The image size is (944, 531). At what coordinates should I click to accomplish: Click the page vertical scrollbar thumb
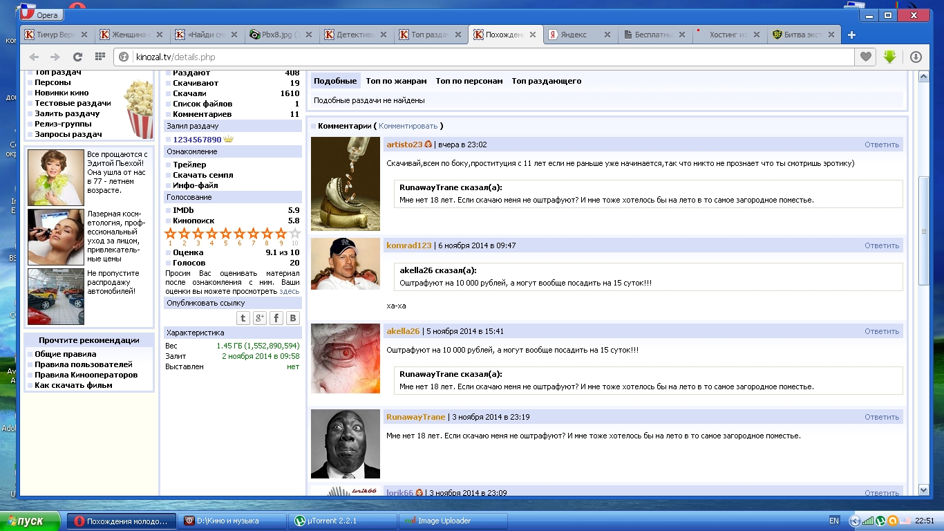pos(924,231)
